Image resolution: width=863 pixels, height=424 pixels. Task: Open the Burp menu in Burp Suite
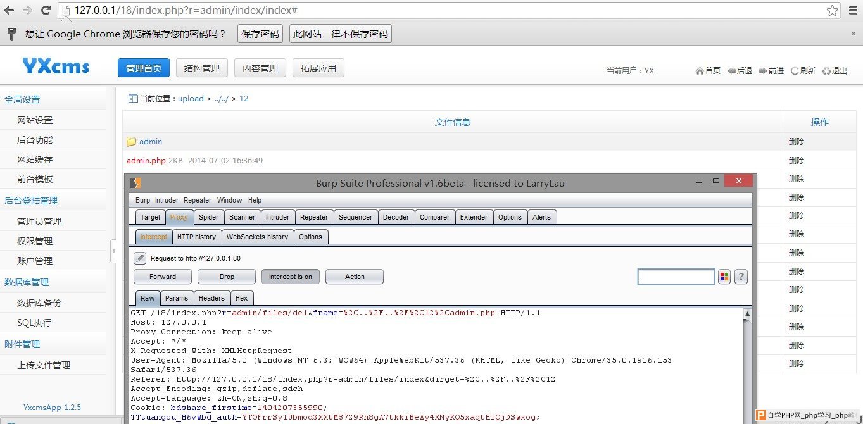[x=143, y=200]
